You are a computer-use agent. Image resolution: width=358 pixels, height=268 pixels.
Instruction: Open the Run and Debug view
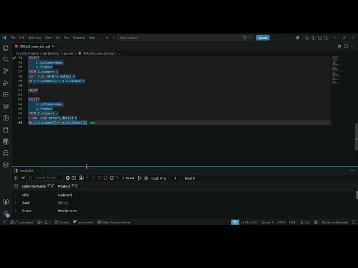[x=6, y=83]
